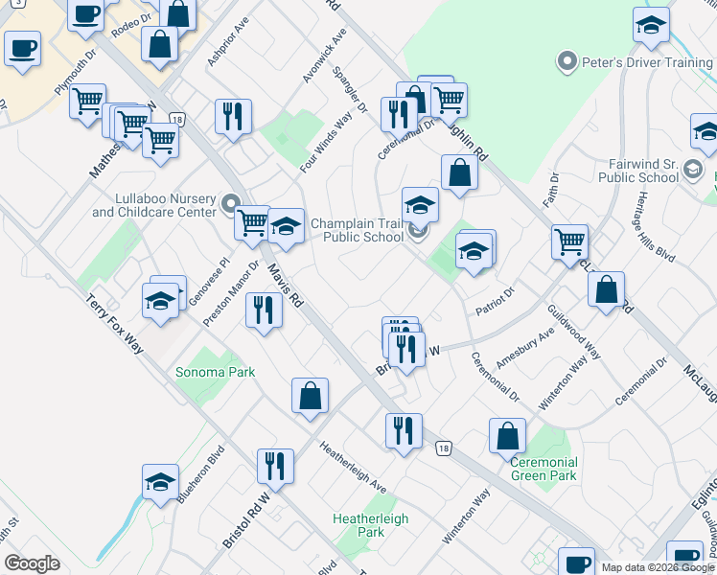The width and height of the screenshot is (717, 575).
Task: Select the Heatherleigh Park label
Action: (371, 525)
